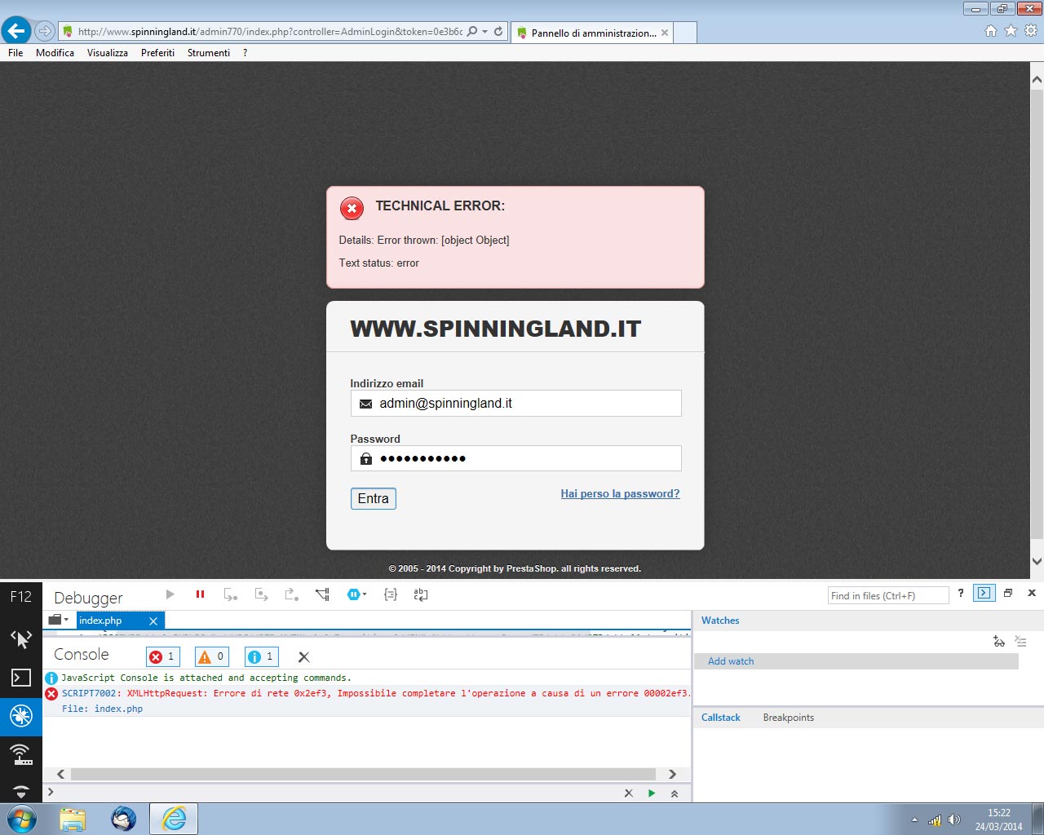The width and height of the screenshot is (1044, 835).
Task: Toggle the console warnings filter
Action: (x=212, y=656)
